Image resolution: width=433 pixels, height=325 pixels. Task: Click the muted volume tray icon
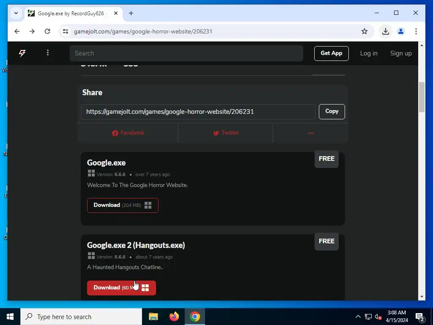(378, 317)
